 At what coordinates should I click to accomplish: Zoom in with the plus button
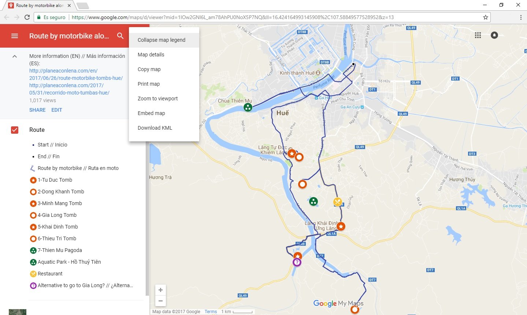click(160, 290)
